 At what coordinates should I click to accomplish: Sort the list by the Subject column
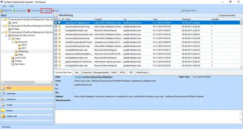click(108, 19)
